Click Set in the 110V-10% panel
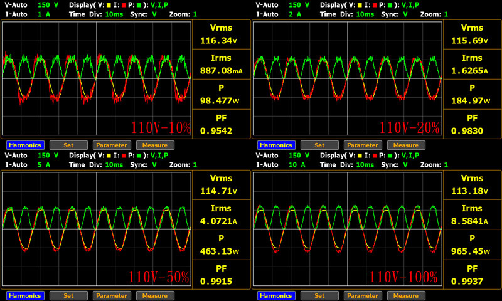This screenshot has height=301, width=502. (68, 145)
